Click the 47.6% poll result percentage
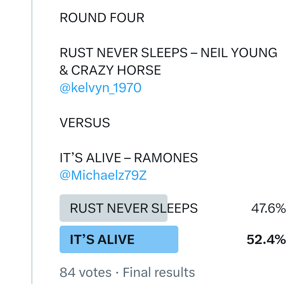The height and width of the screenshot is (284, 300). coord(268,208)
